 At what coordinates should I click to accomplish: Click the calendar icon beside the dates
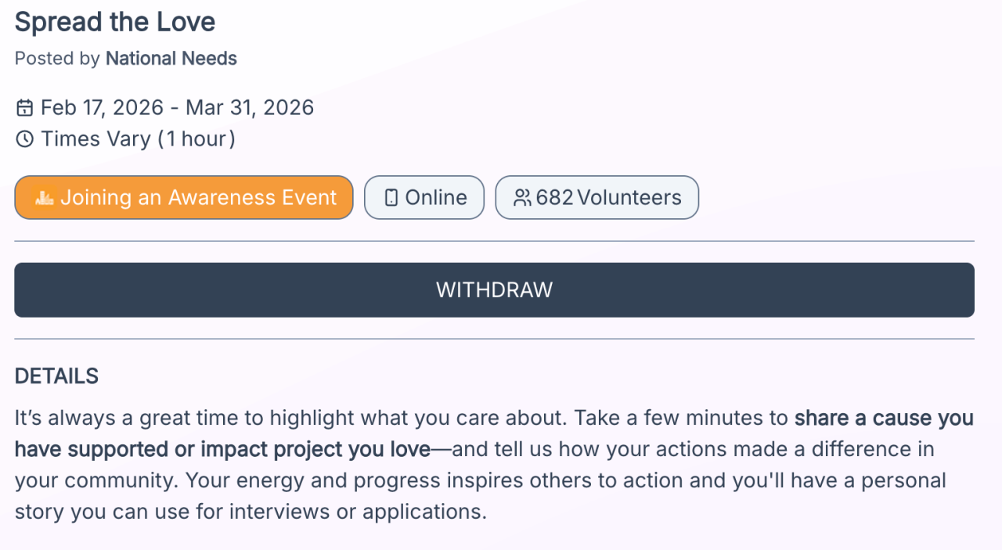pos(25,108)
